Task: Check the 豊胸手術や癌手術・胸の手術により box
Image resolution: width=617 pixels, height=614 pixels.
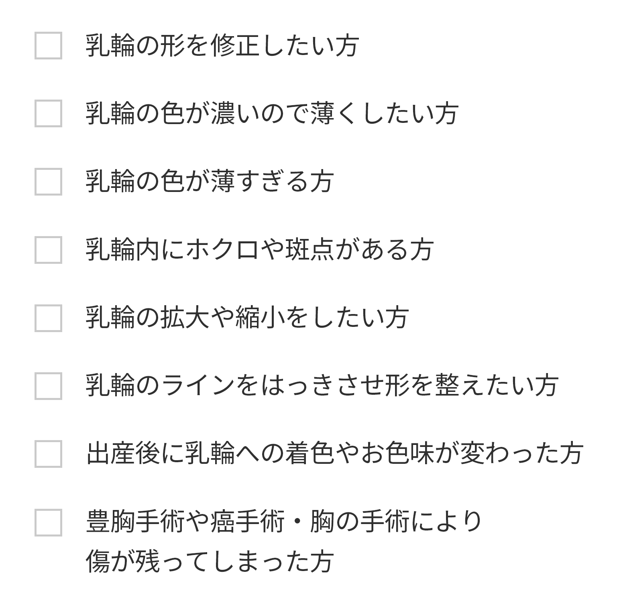Action: [48, 522]
